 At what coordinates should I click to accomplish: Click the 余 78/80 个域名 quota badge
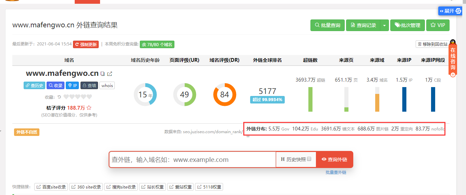click(x=157, y=44)
